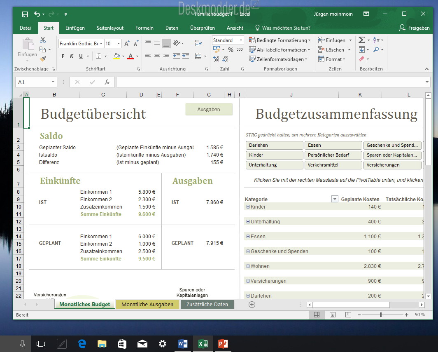Click Sort and Filter A-Z icon

point(376,40)
